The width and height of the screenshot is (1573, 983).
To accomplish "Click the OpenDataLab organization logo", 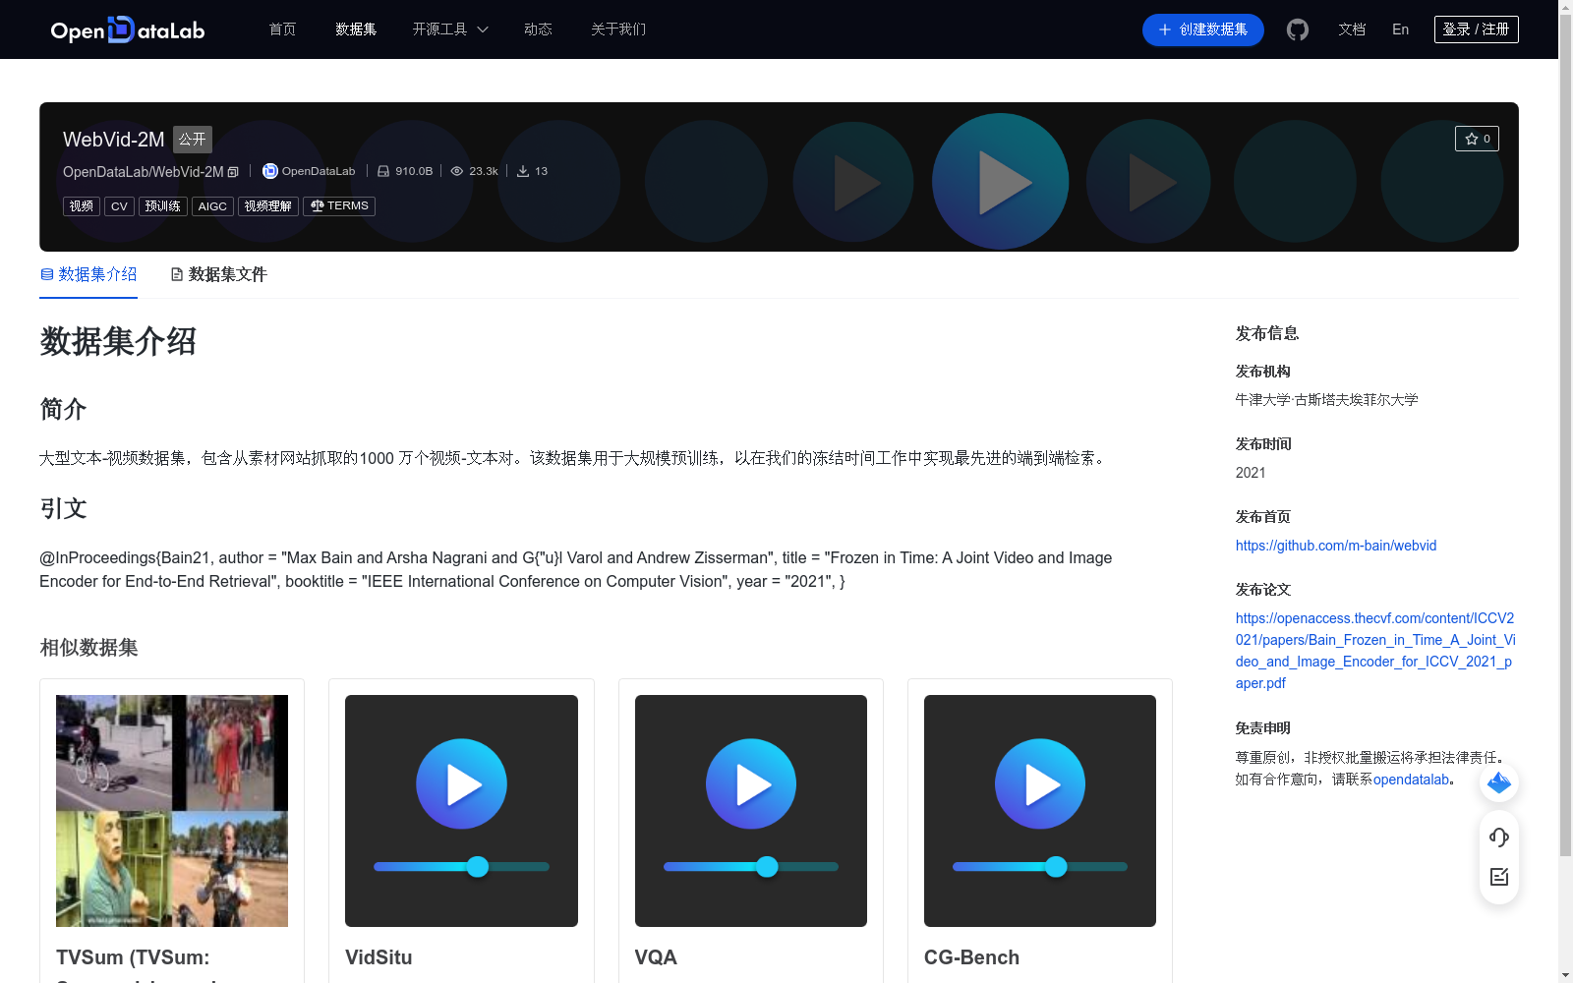I will point(268,171).
